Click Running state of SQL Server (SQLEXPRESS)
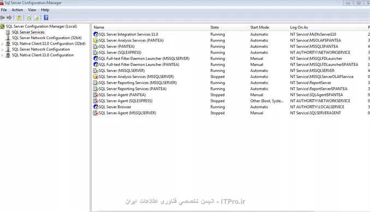The width and height of the screenshot is (370, 212). pos(218,52)
